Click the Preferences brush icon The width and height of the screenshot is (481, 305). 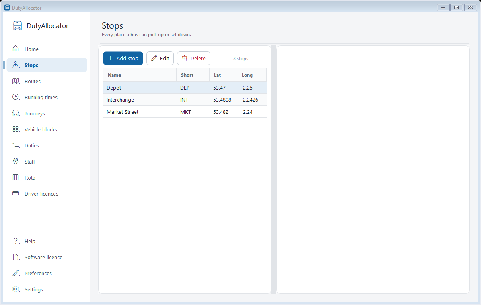16,273
